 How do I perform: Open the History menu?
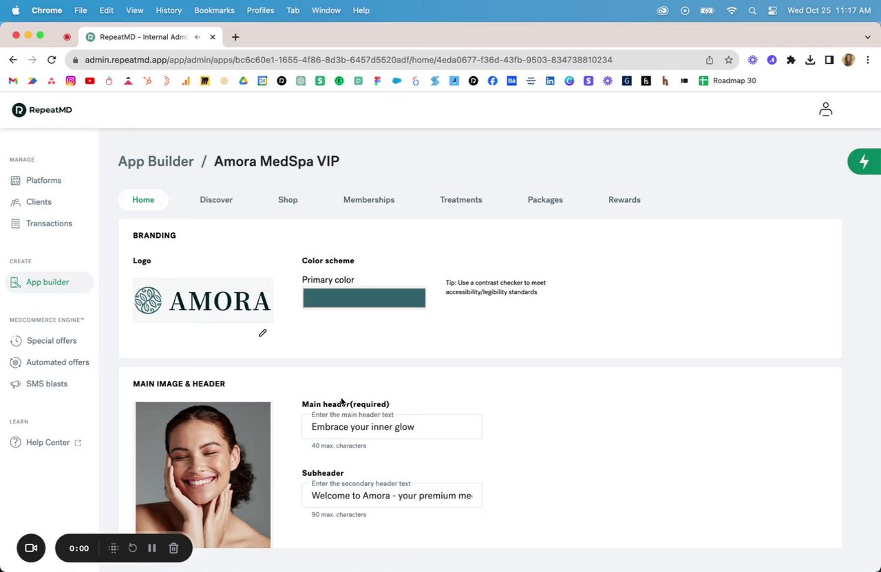[169, 10]
